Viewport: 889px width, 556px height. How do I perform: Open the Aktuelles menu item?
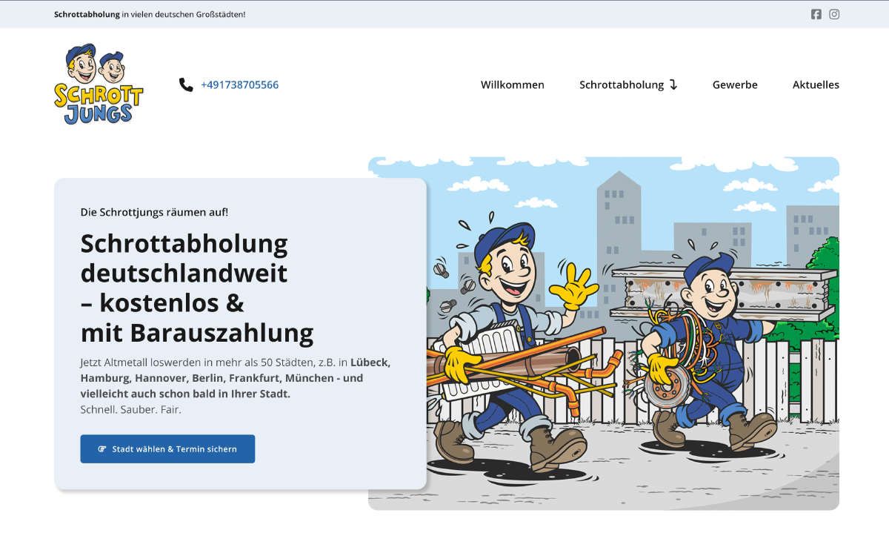(816, 85)
